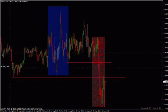
Task: Select the red horizontal line through the mid-range candles
Action: point(89,62)
